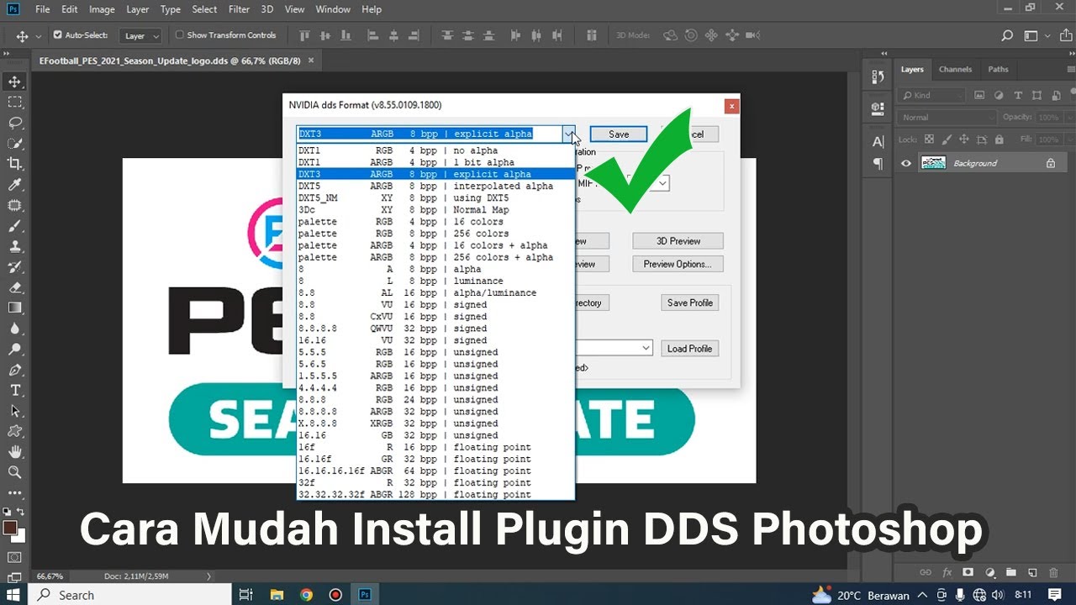Uncheck the Auto-Select checkbox
Viewport: 1076px width, 605px height.
tap(57, 35)
